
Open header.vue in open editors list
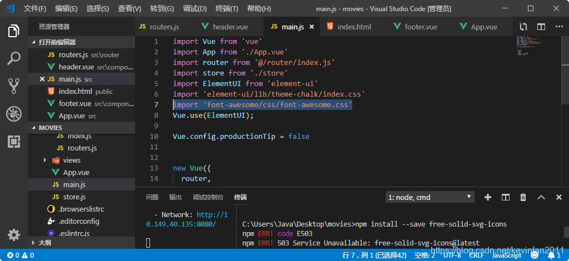(81, 67)
